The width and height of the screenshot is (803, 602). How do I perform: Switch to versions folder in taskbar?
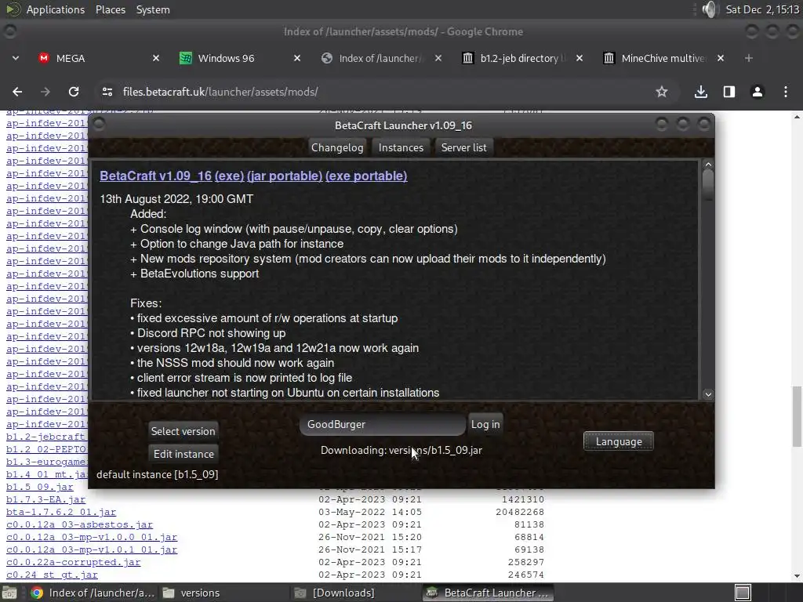(223, 593)
